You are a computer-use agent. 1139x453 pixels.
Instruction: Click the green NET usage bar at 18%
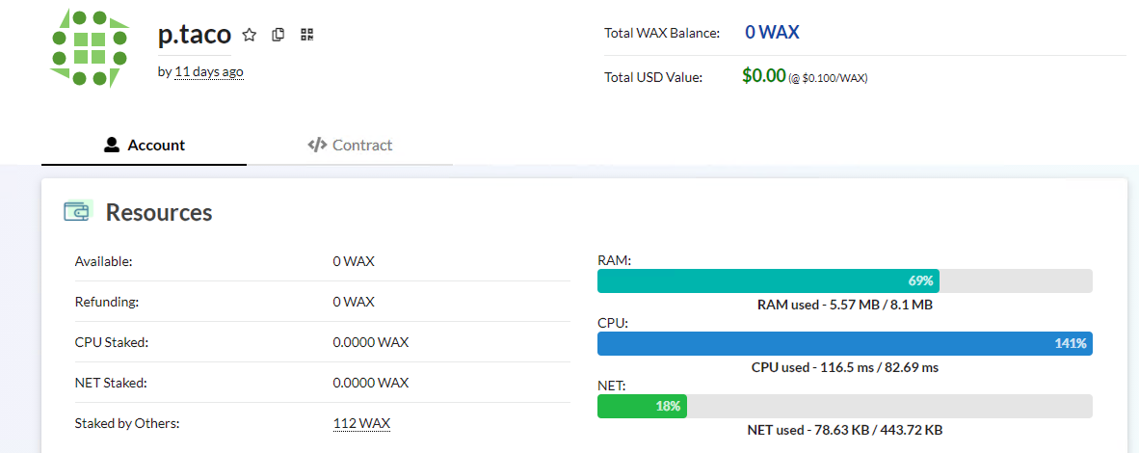(642, 407)
